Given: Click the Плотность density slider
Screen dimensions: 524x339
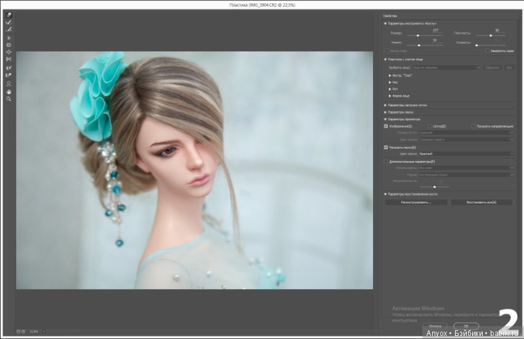Looking at the screenshot, I should pyautogui.click(x=490, y=35).
